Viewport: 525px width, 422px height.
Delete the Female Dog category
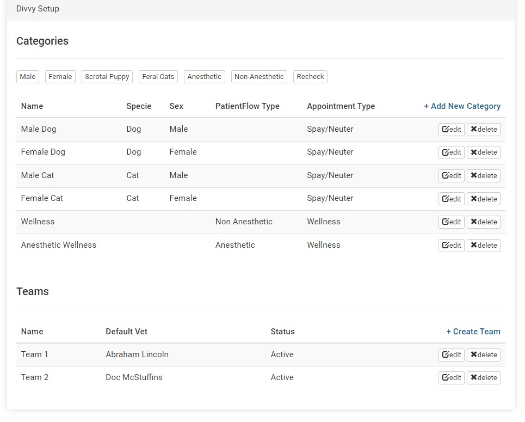(x=483, y=152)
